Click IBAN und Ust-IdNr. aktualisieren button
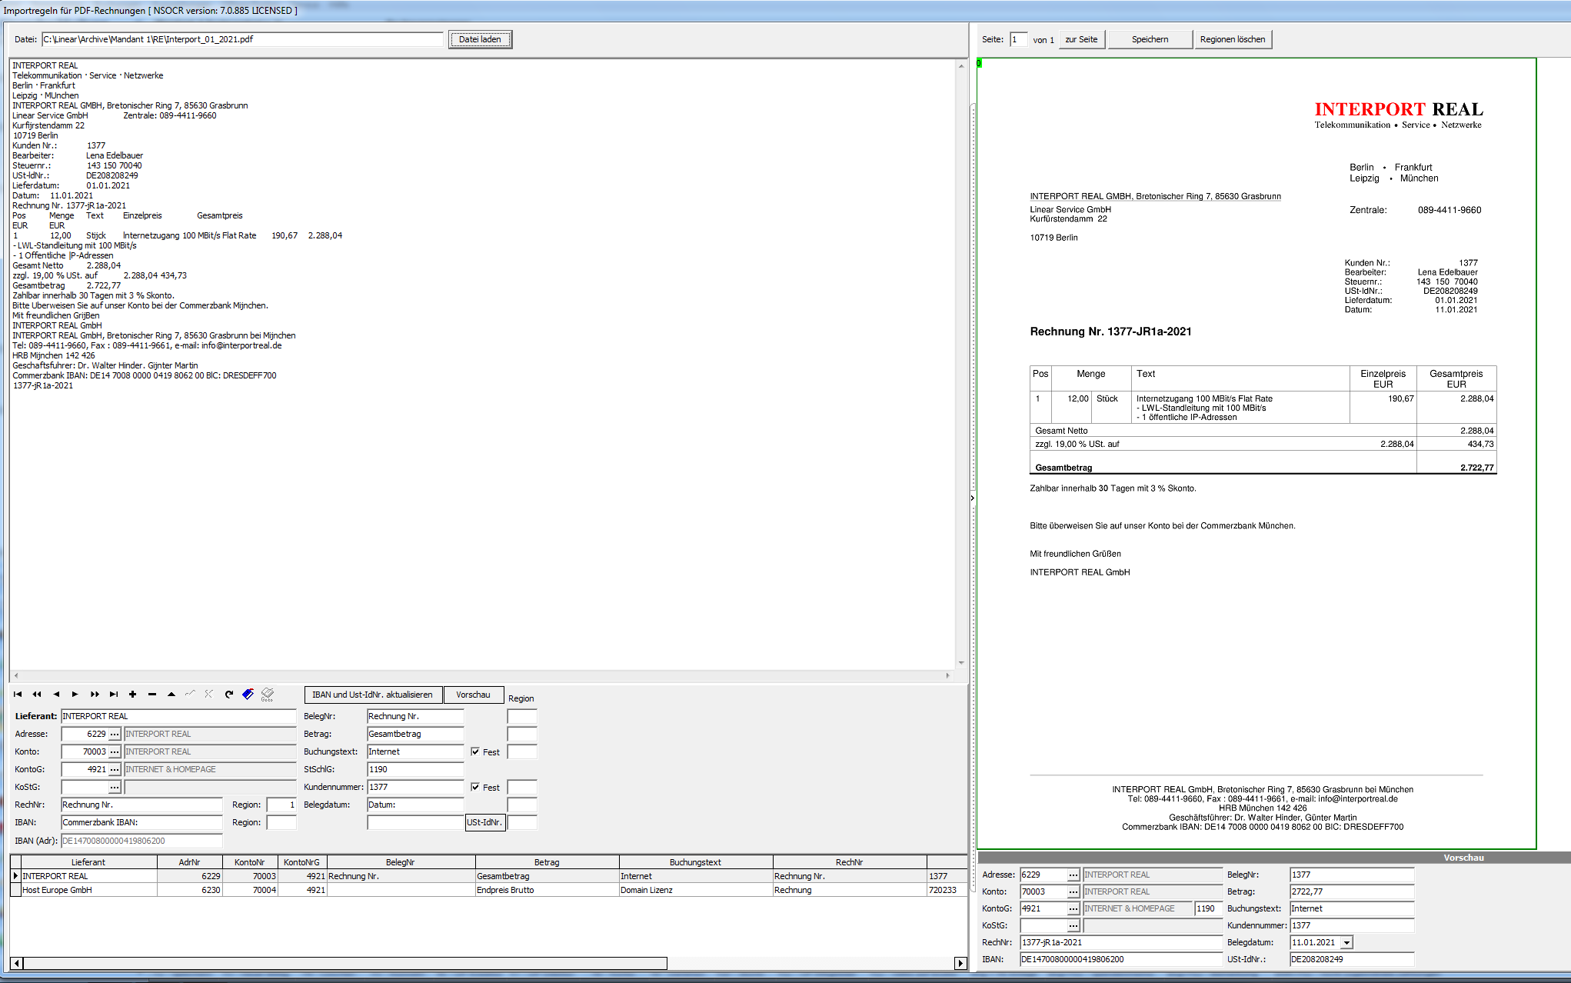Screen dimensions: 1571x983 pyautogui.click(x=372, y=695)
